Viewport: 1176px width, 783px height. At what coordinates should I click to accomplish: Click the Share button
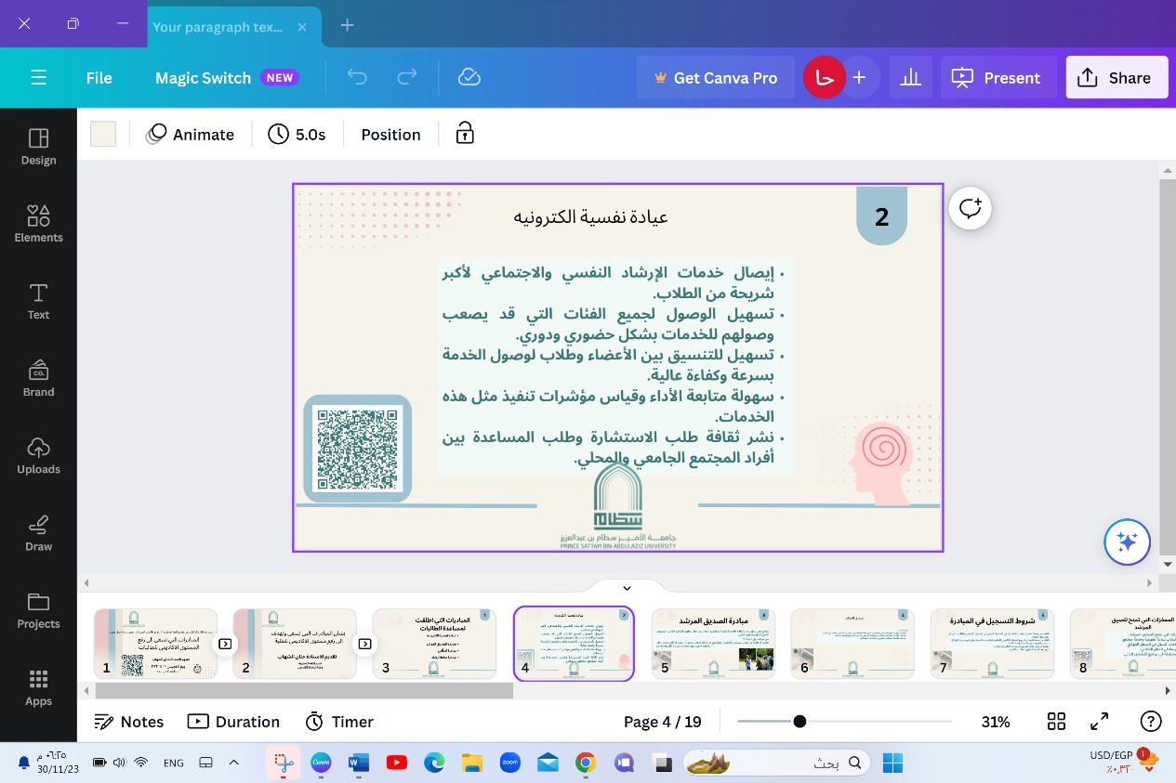[1114, 78]
